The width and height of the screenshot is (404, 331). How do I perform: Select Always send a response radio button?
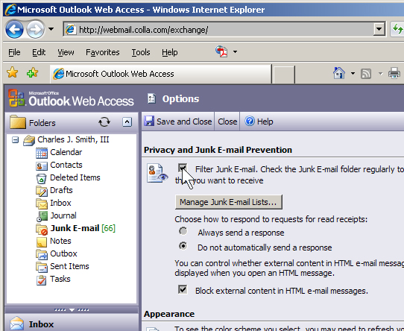[183, 231]
